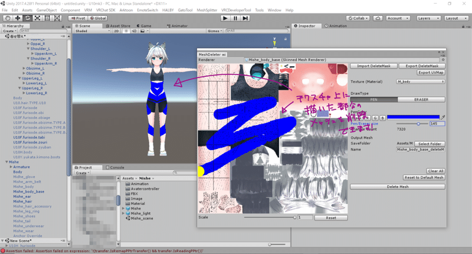Toggle the Hierarchy panel lock icon
472x254 pixels.
[63, 26]
